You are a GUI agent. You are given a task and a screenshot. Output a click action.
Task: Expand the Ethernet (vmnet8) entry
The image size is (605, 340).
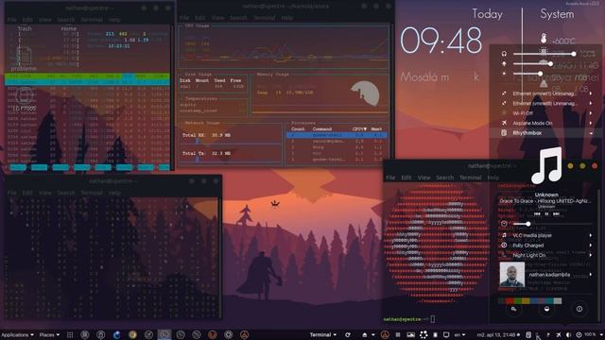tap(546, 103)
